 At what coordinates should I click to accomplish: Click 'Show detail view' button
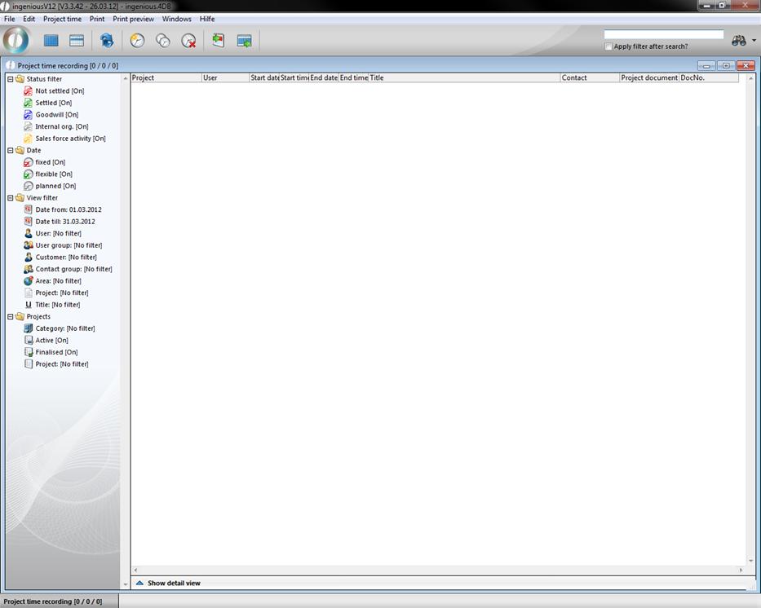(x=173, y=584)
